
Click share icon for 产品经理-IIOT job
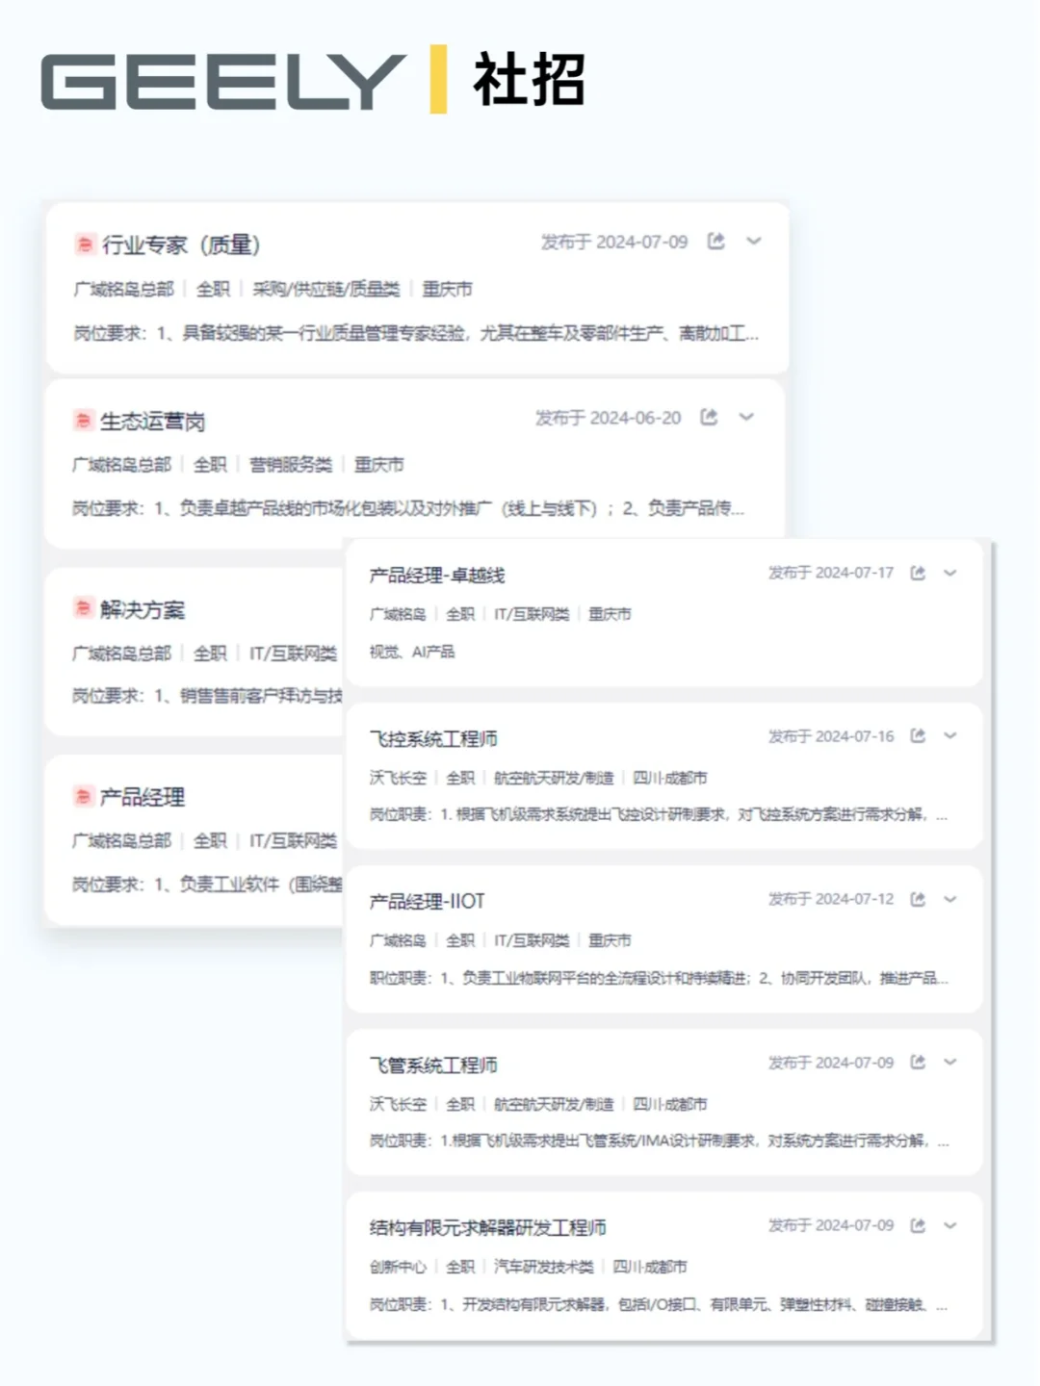918,899
